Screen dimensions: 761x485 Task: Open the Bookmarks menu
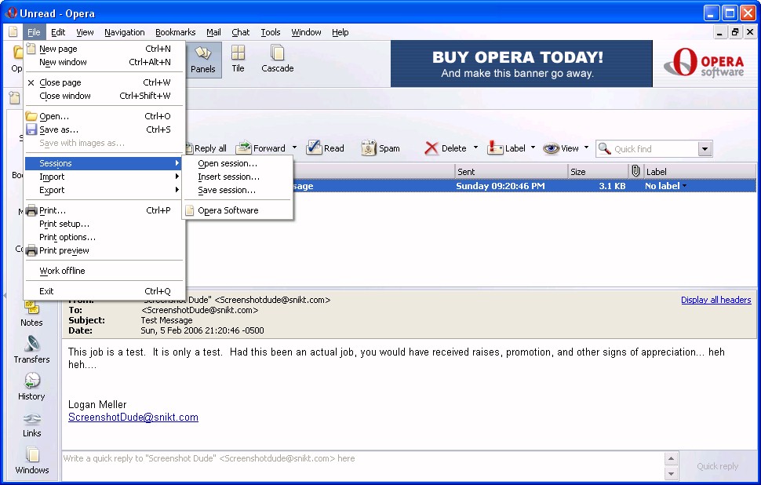point(175,32)
